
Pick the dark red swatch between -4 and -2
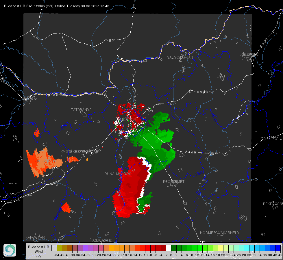pos(163,248)
